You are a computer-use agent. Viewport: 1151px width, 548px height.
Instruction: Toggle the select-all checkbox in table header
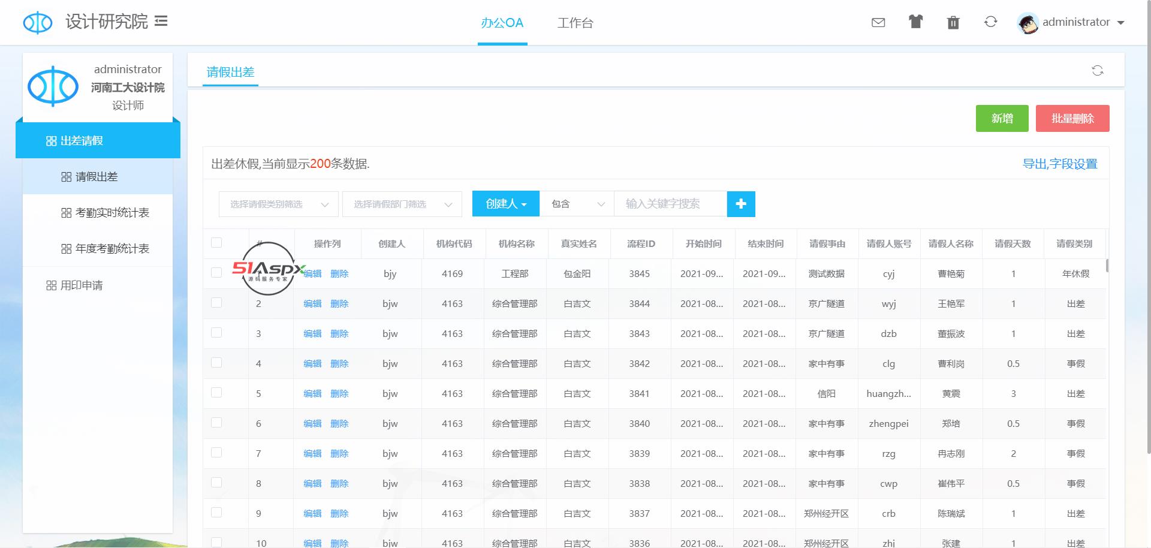point(216,243)
